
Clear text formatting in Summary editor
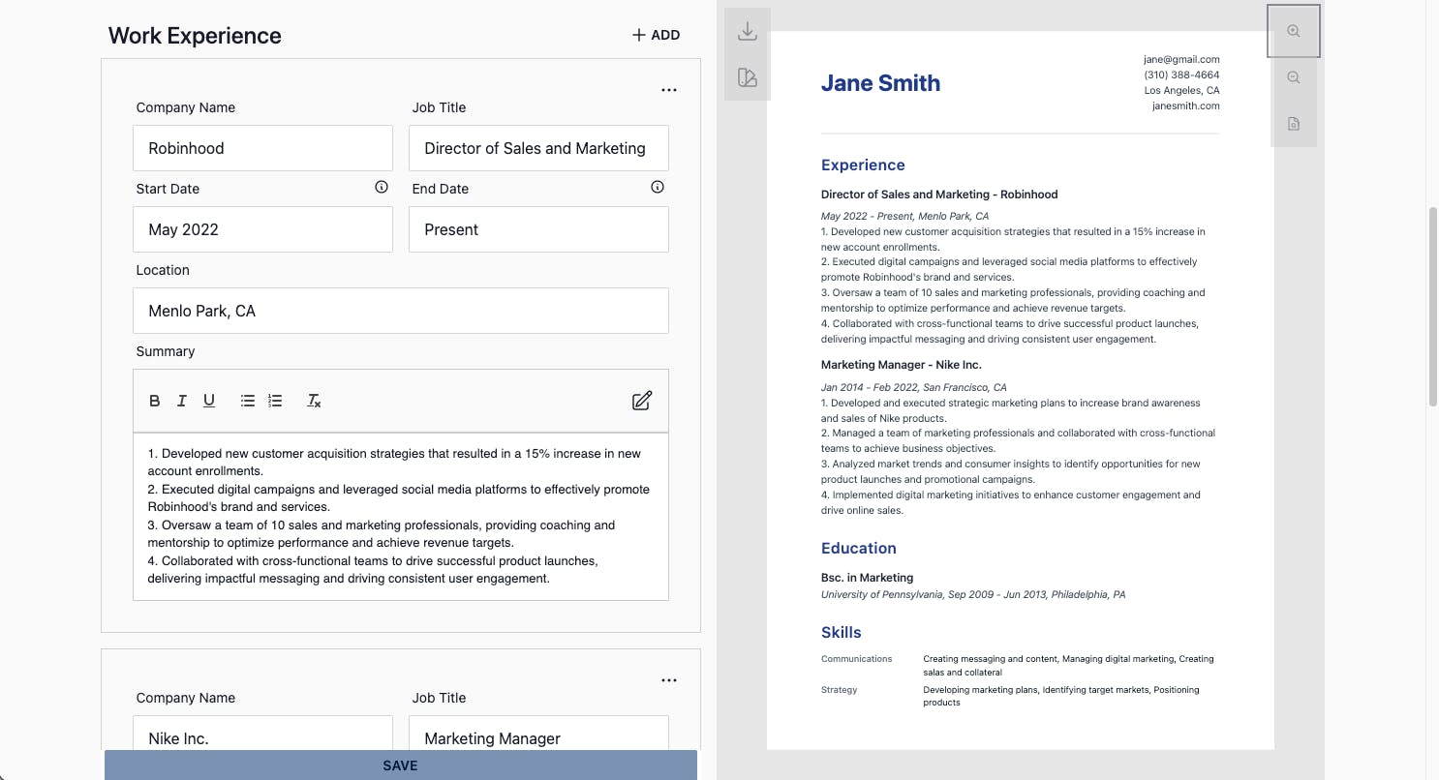(x=314, y=401)
